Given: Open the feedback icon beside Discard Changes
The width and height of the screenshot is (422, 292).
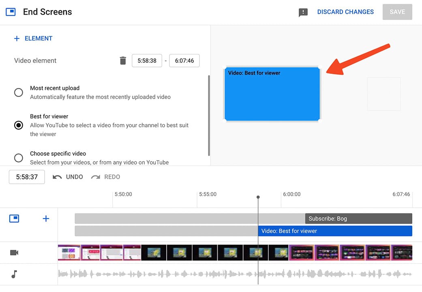Looking at the screenshot, I should click(x=303, y=12).
